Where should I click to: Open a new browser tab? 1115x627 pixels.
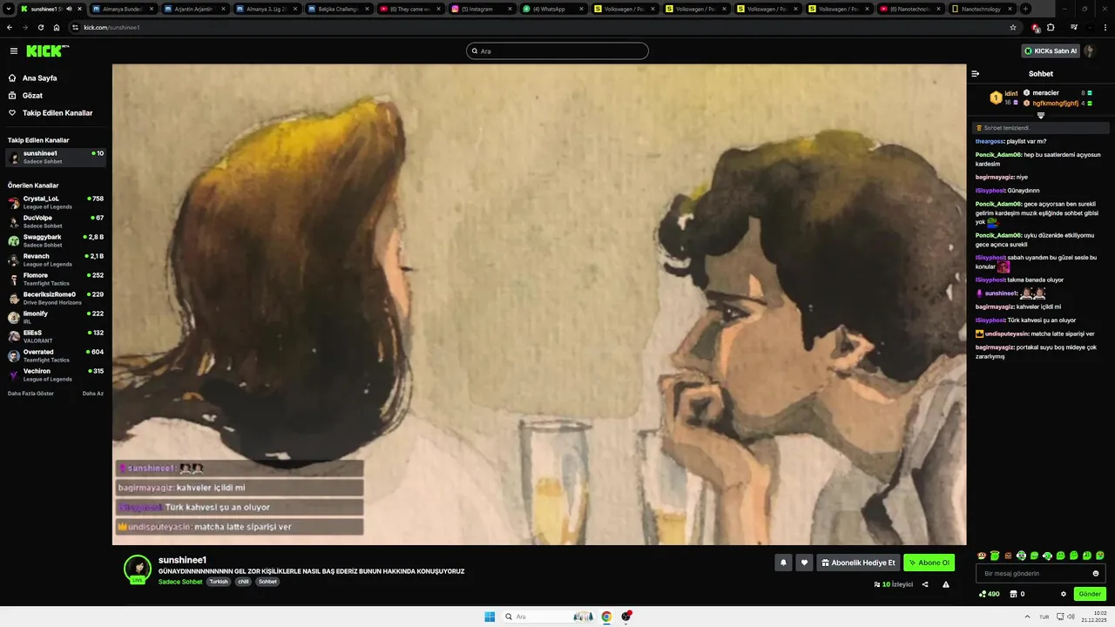point(1025,9)
